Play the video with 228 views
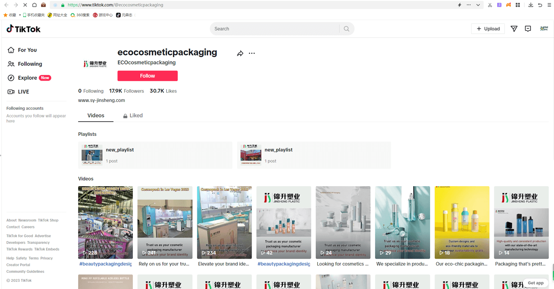This screenshot has width=554, height=289. 106,222
